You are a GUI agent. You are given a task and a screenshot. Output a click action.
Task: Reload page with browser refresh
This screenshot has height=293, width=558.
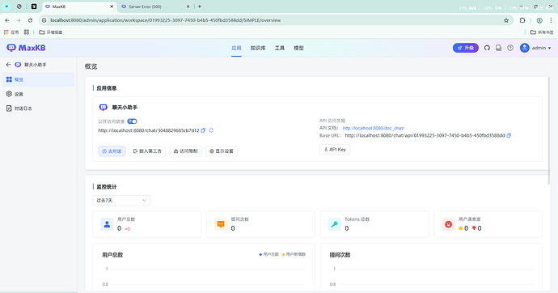pos(30,20)
